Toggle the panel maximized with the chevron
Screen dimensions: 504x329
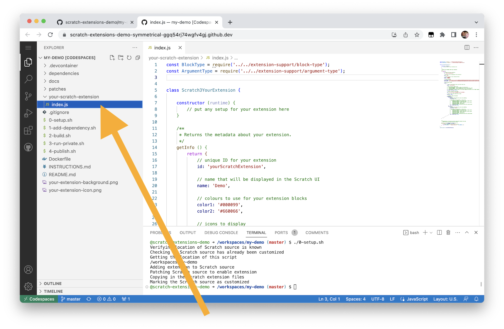coord(467,232)
